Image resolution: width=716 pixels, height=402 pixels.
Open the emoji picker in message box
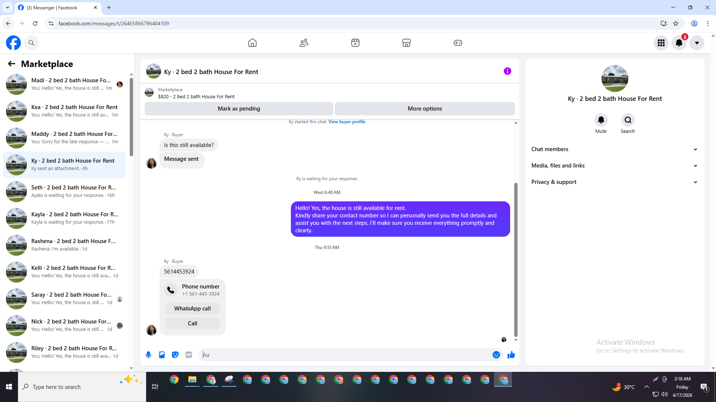pos(496,355)
